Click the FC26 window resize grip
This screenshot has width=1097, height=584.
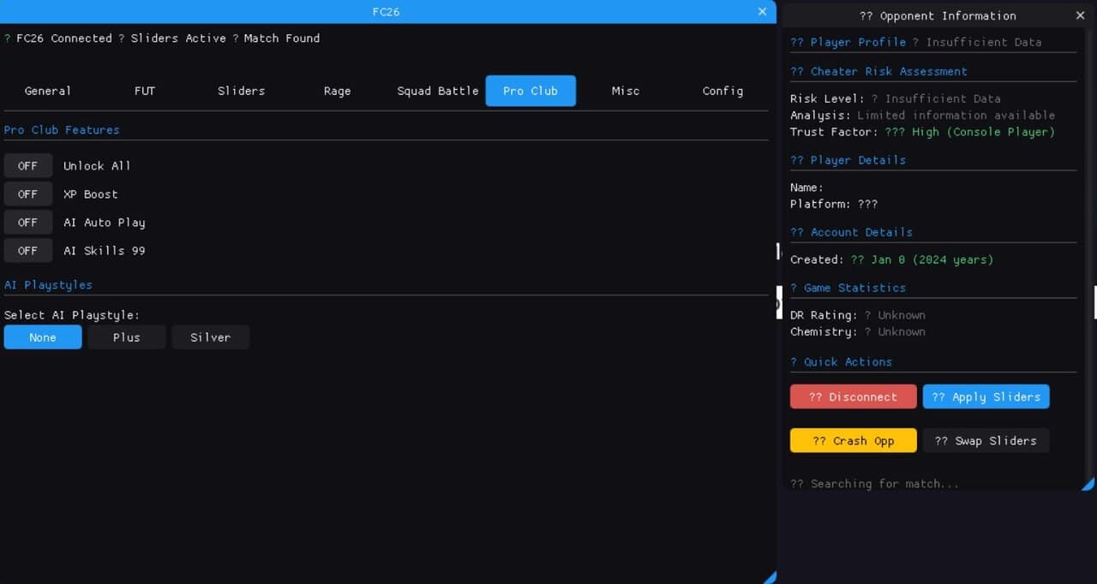click(770, 577)
